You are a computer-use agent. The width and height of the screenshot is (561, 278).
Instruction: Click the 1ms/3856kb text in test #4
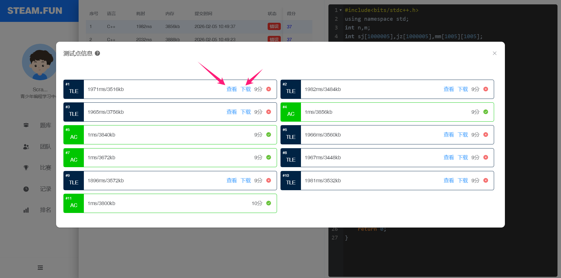(x=318, y=112)
